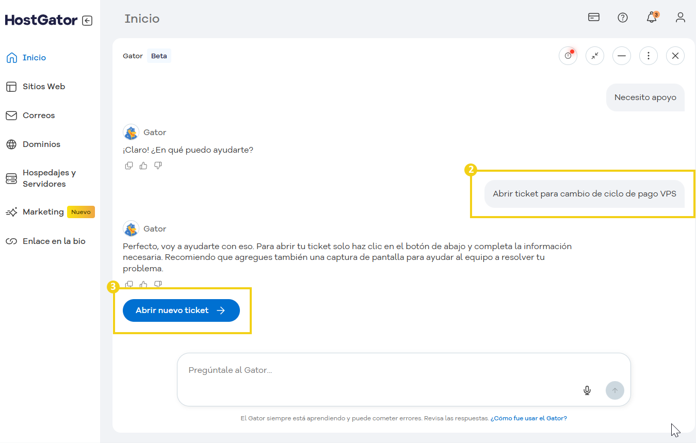Open the user profile icon
Viewport: 696px width, 443px height.
[x=681, y=17]
